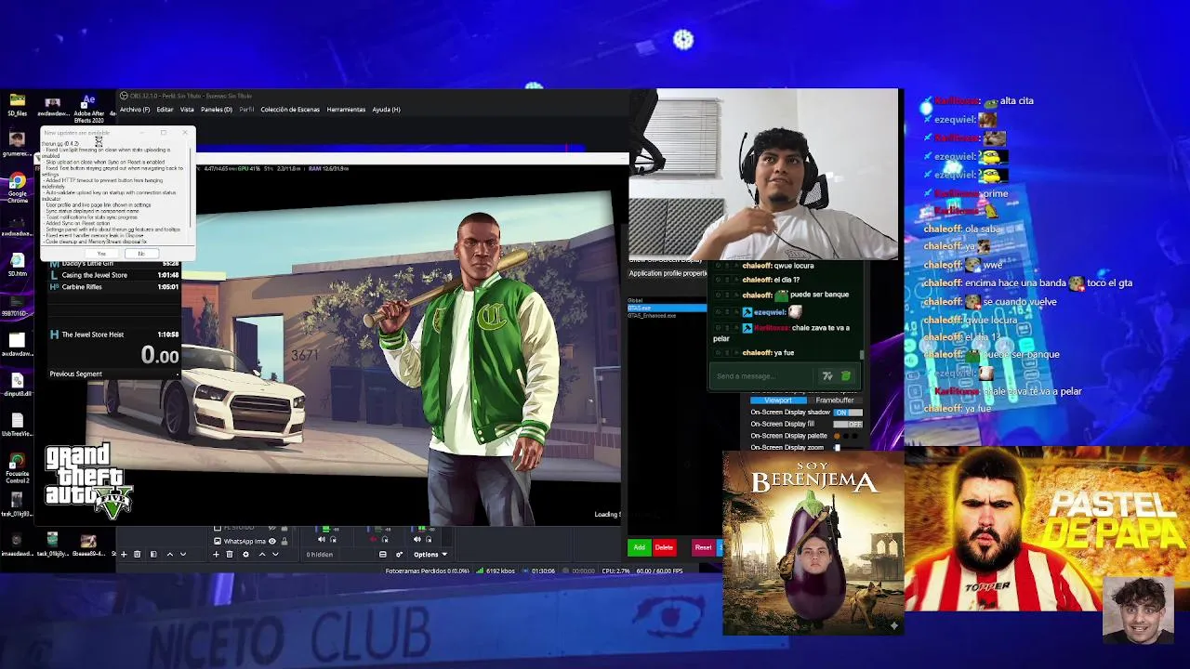The width and height of the screenshot is (1190, 669).
Task: Select the Viewport coordinate option
Action: pyautogui.click(x=777, y=400)
